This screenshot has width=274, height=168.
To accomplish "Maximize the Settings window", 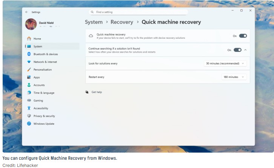I will click(x=242, y=11).
